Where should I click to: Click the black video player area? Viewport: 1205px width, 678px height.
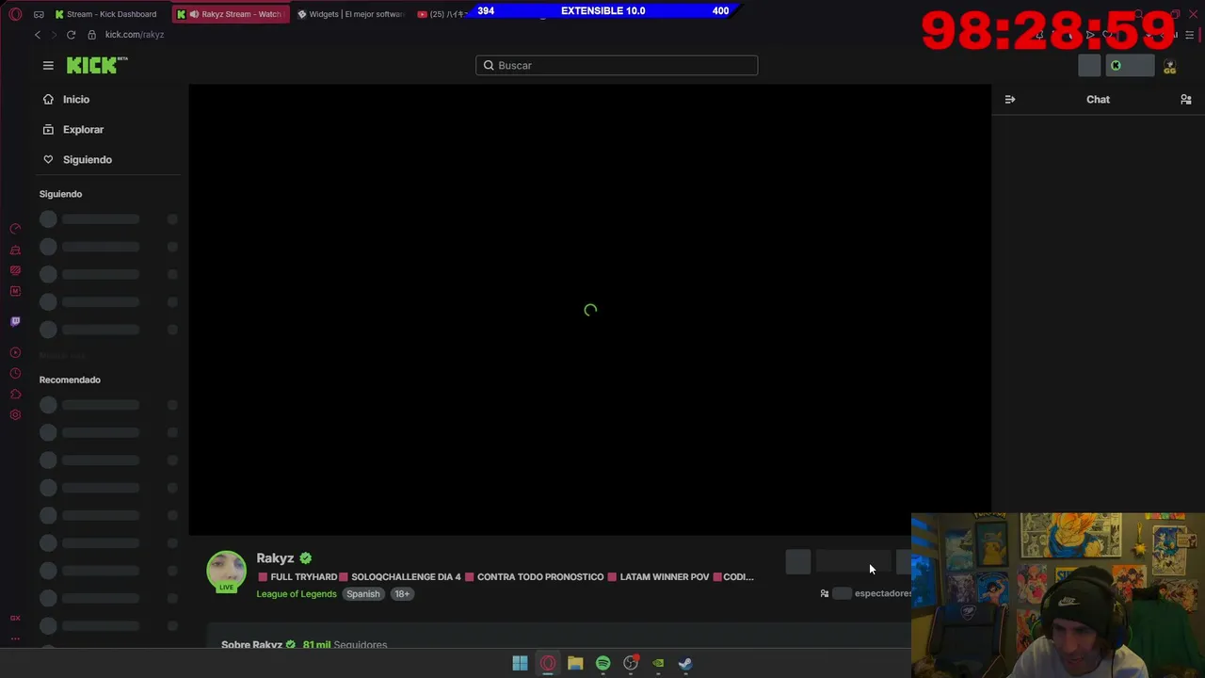tap(589, 310)
